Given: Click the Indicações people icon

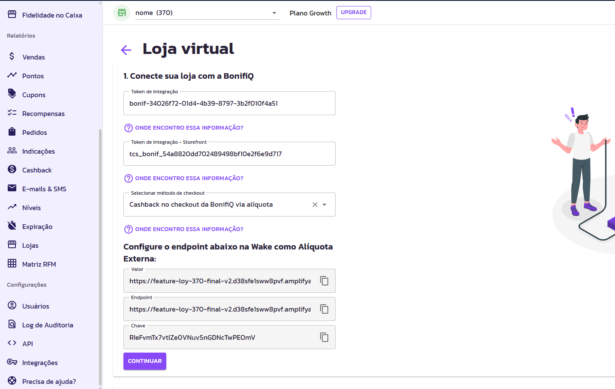Looking at the screenshot, I should [x=12, y=151].
